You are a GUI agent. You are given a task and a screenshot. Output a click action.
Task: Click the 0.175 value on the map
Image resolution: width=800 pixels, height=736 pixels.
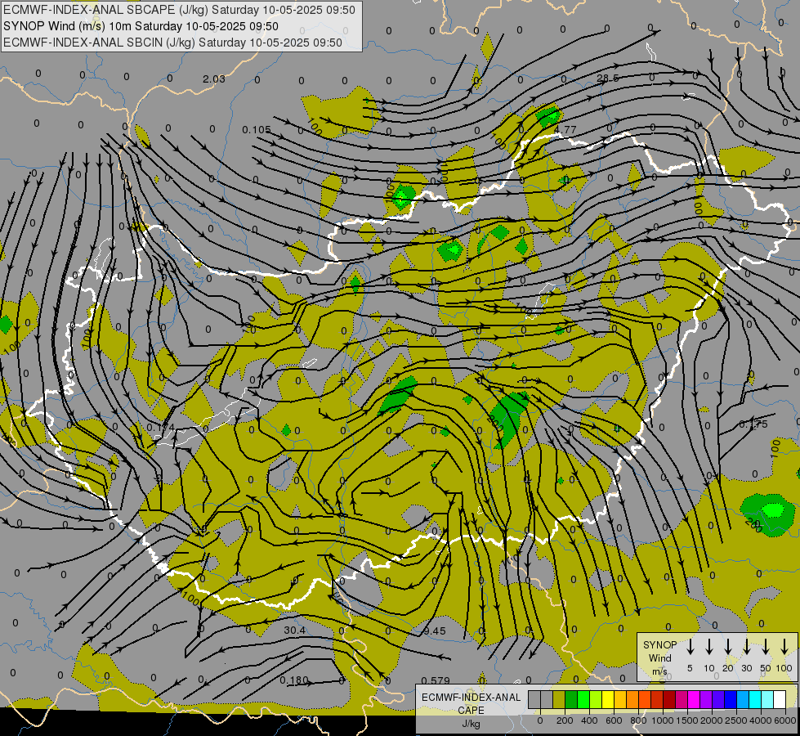point(753,424)
